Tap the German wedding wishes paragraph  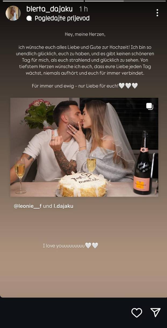85,60
